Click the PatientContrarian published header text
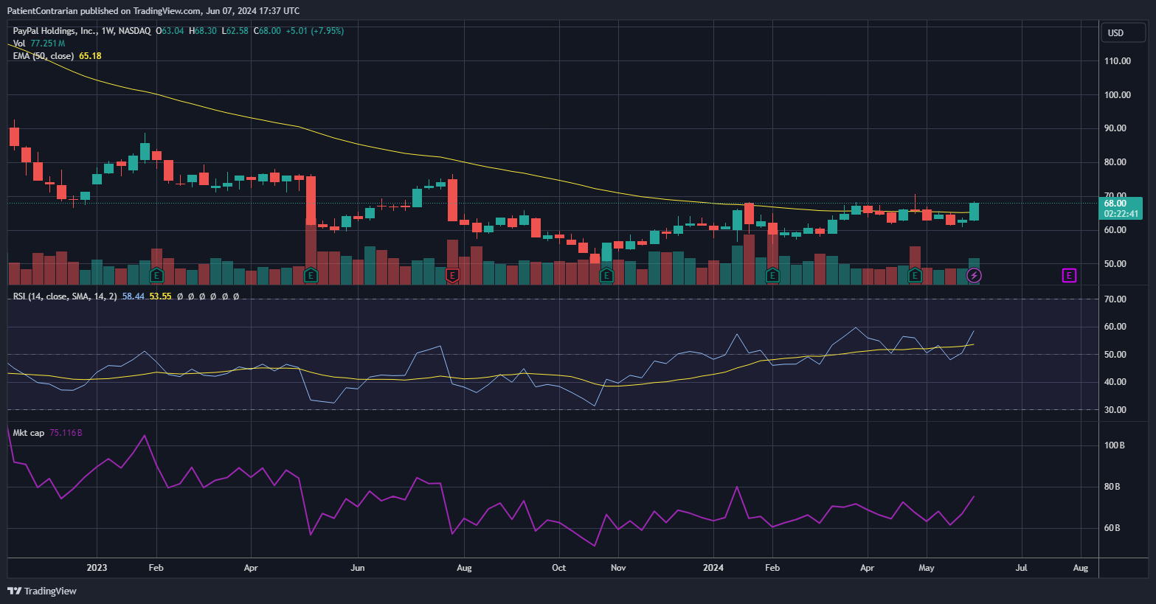The height and width of the screenshot is (604, 1156). pyautogui.click(x=153, y=10)
